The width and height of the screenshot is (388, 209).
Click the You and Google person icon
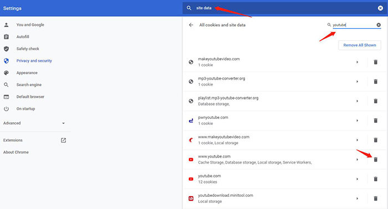coord(7,25)
